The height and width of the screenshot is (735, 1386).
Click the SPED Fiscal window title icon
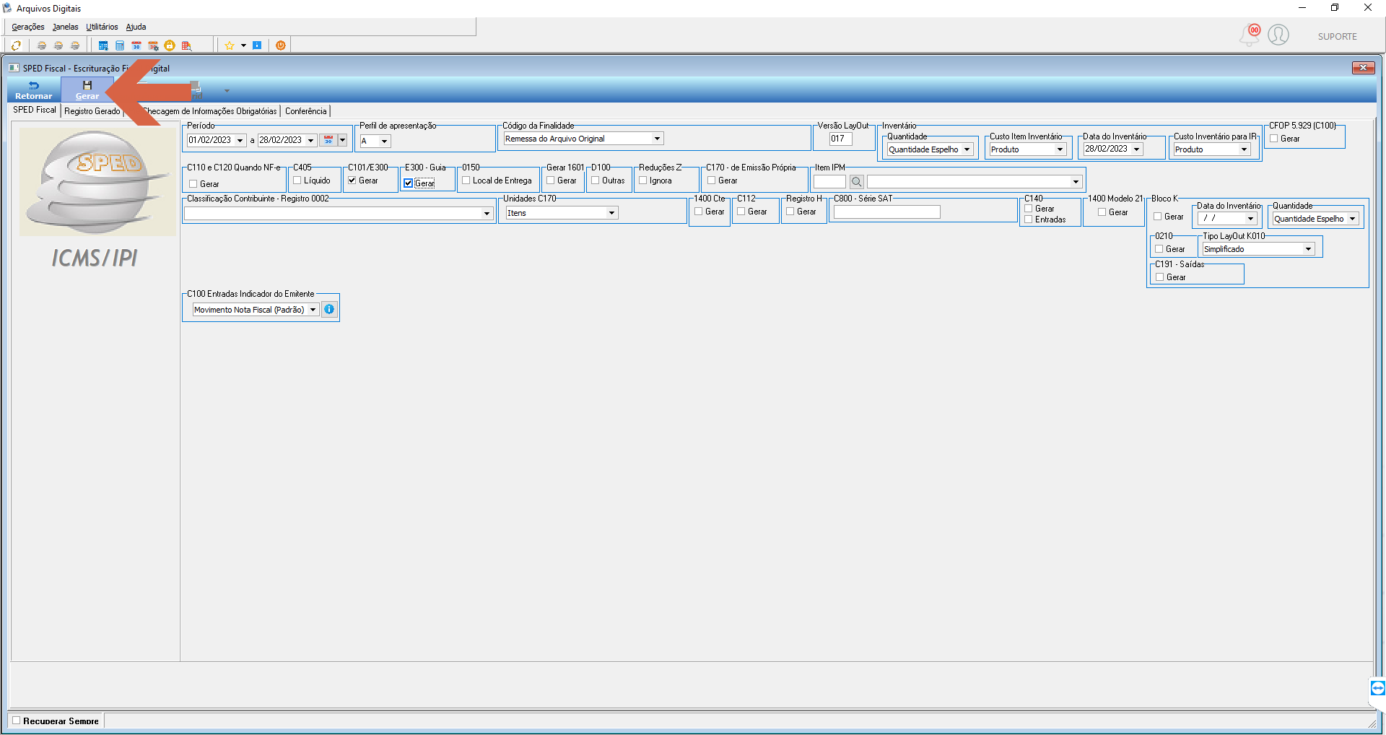(x=14, y=68)
